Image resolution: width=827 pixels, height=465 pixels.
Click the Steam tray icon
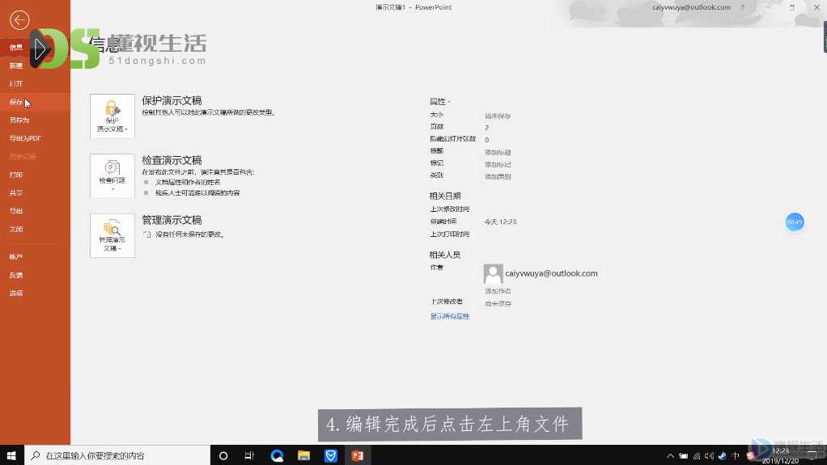tap(723, 456)
